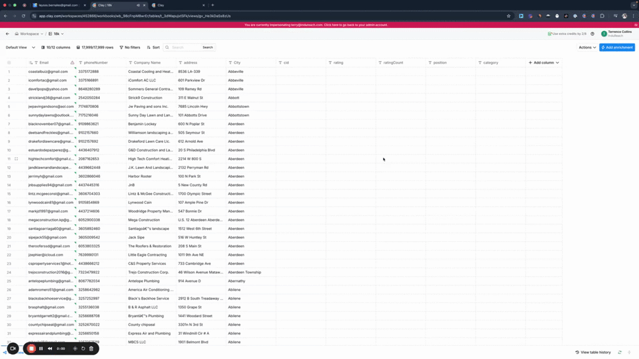Open the 18k table name dropdown
This screenshot has width=639, height=359.
[x=59, y=34]
